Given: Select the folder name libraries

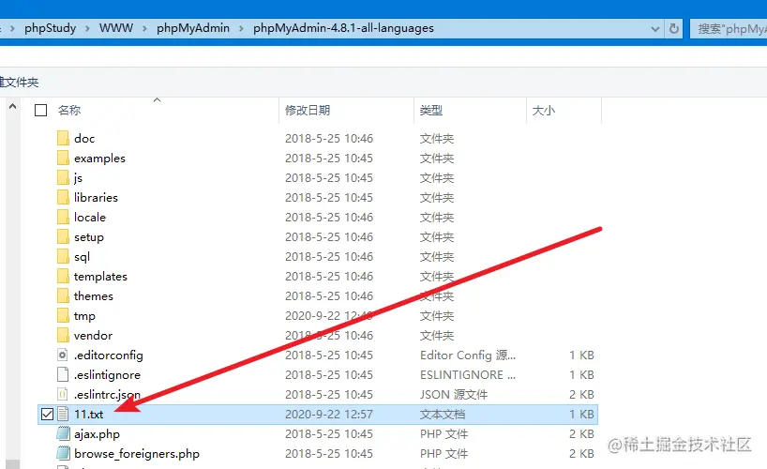Looking at the screenshot, I should 96,197.
